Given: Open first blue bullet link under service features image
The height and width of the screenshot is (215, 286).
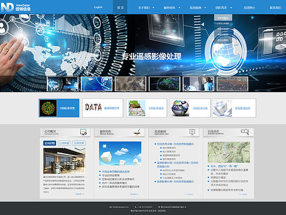Looking at the screenshot, I should [116, 171].
